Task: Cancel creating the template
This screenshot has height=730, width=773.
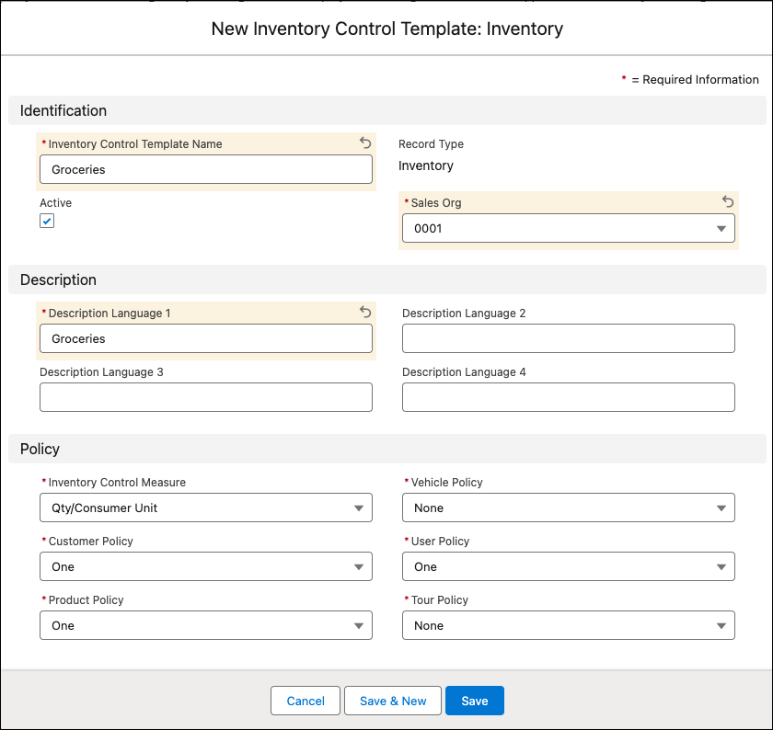Action: pyautogui.click(x=305, y=700)
